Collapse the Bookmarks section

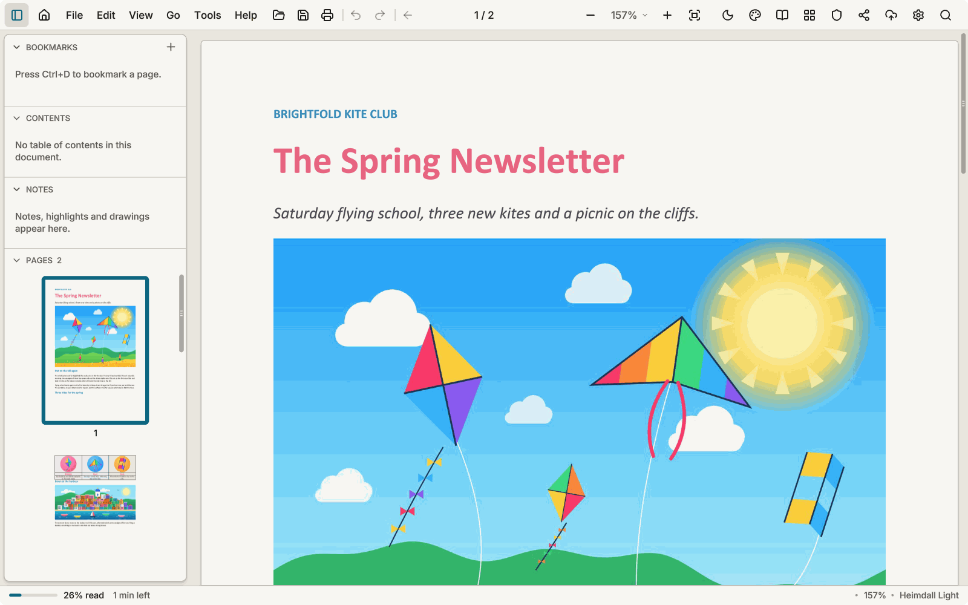tap(17, 47)
